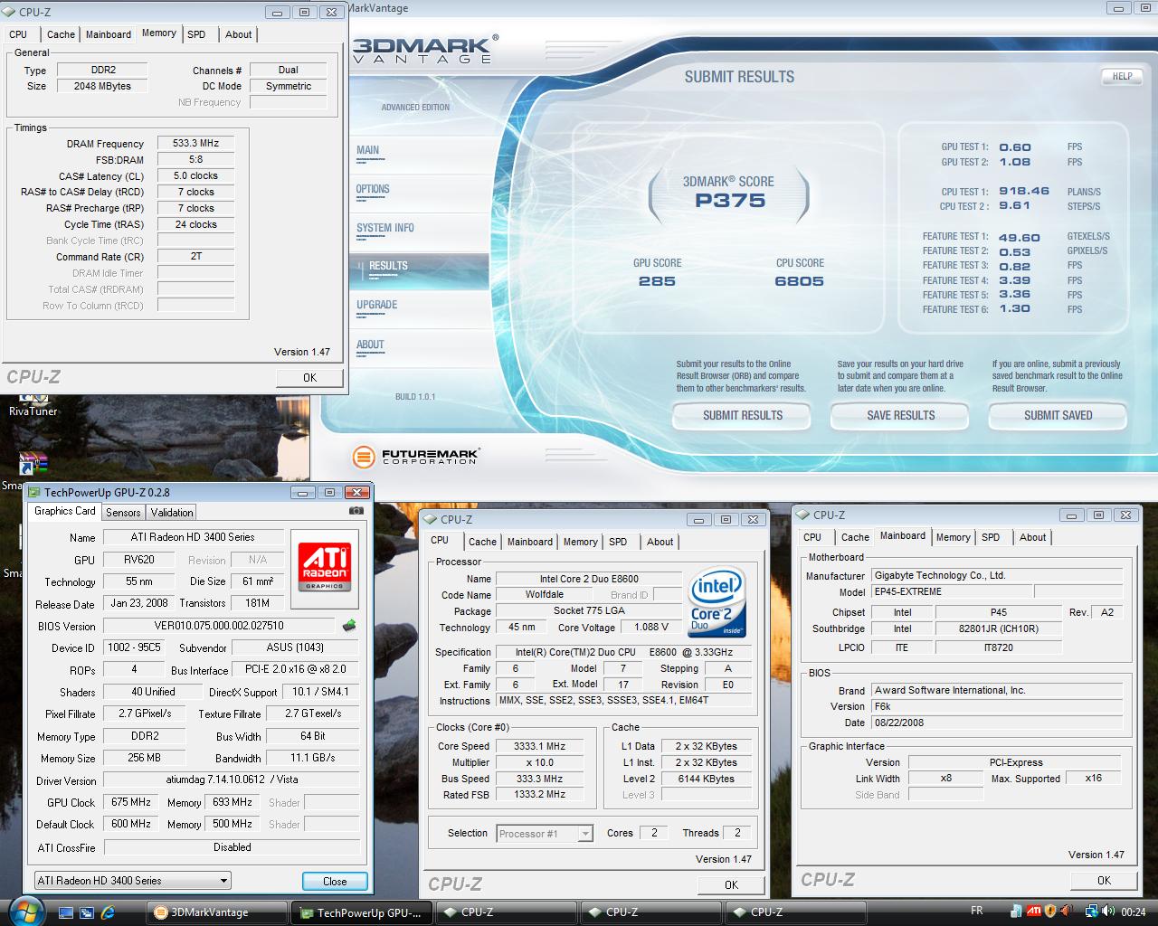This screenshot has height=926, width=1158.
Task: Open About tab in Memory CPU-Z window
Action: pos(239,34)
